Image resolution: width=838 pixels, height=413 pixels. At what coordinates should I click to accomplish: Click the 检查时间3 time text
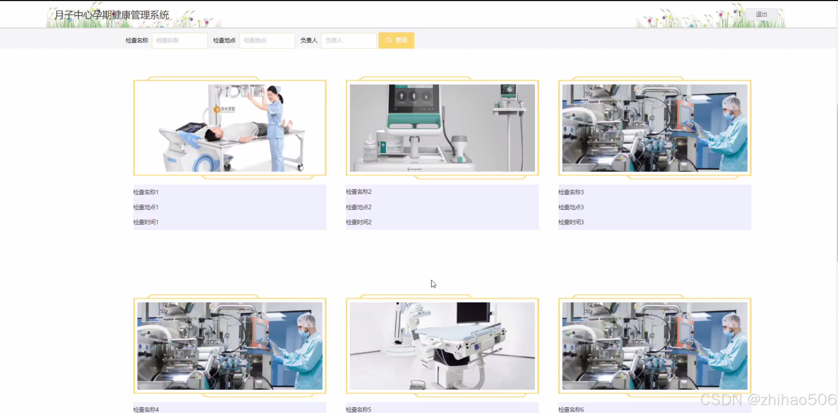(571, 222)
